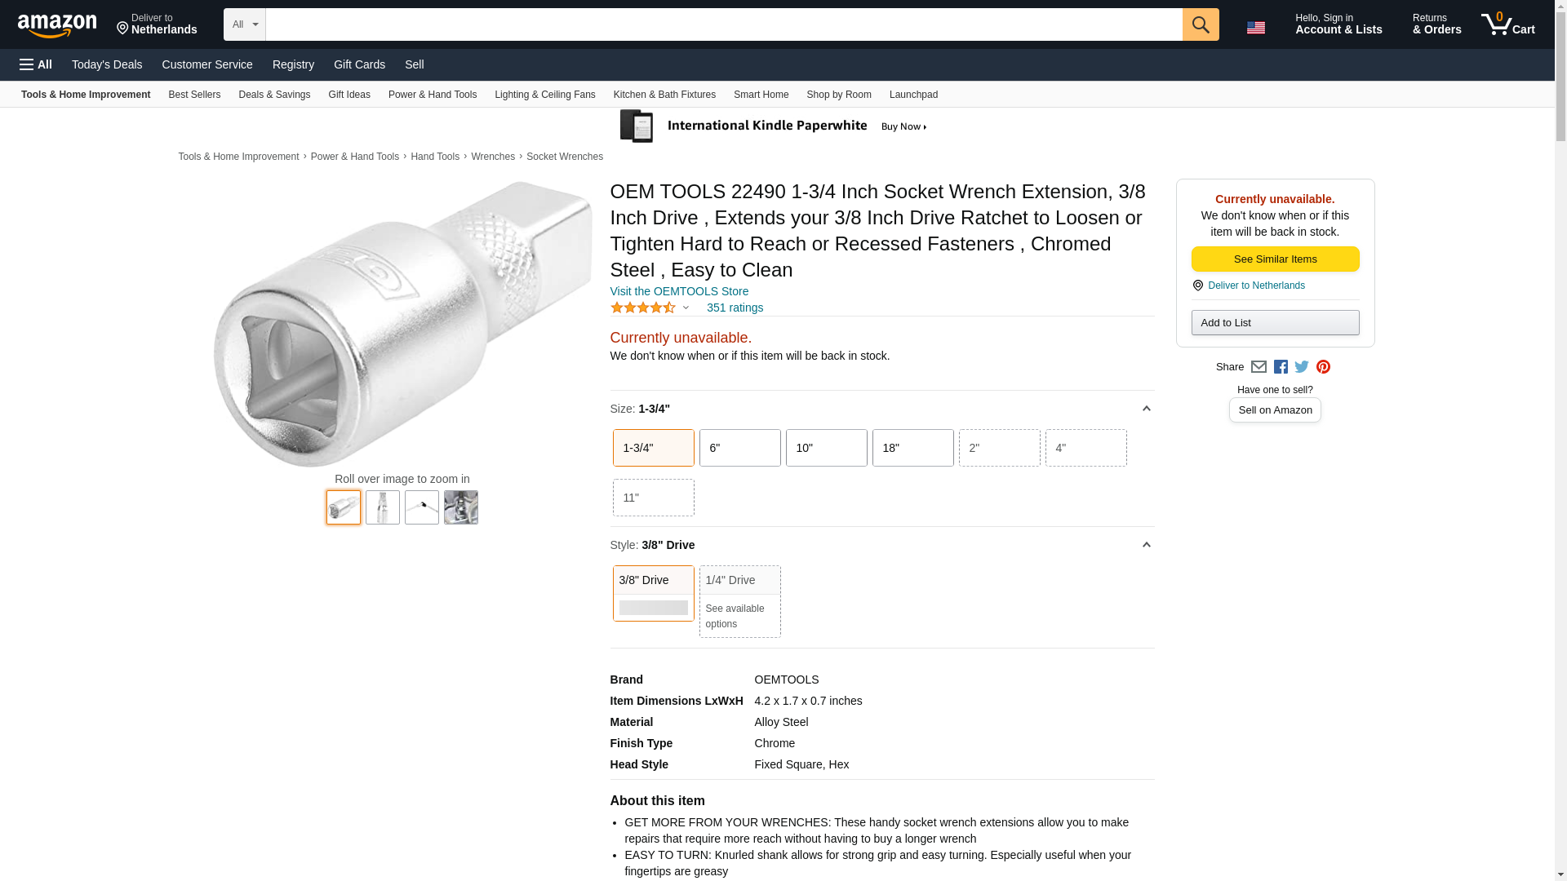Select the 6" size option
The image size is (1567, 881).
pos(739,448)
